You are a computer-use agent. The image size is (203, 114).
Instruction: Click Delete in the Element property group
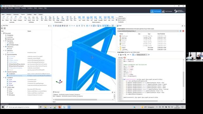click(x=84, y=18)
